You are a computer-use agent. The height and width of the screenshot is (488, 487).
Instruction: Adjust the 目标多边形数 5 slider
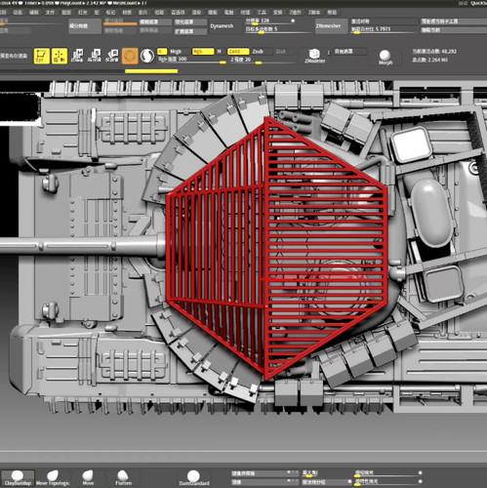pos(278,29)
